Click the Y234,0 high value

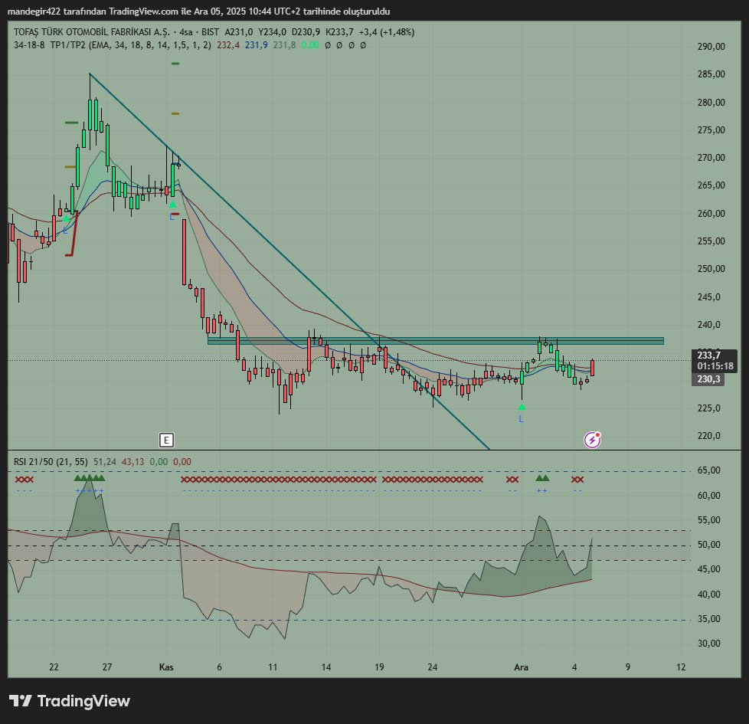pyautogui.click(x=273, y=32)
